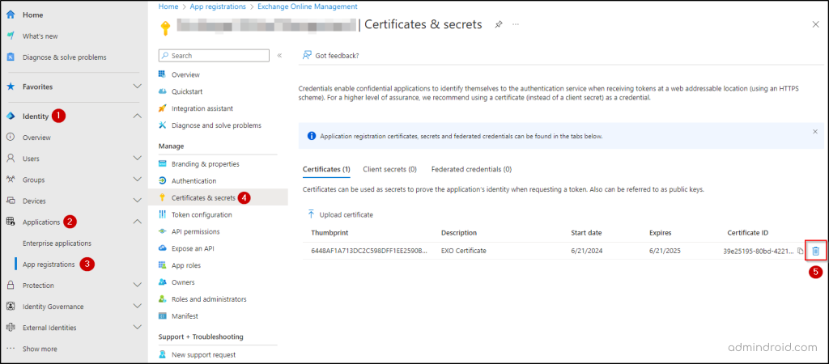829x364 pixels.
Task: Collapse the app menu with double chevron
Action: (x=279, y=56)
